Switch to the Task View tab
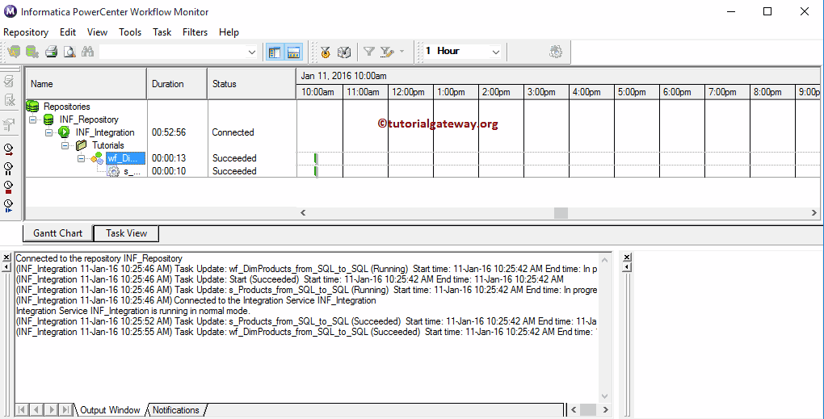 (126, 233)
